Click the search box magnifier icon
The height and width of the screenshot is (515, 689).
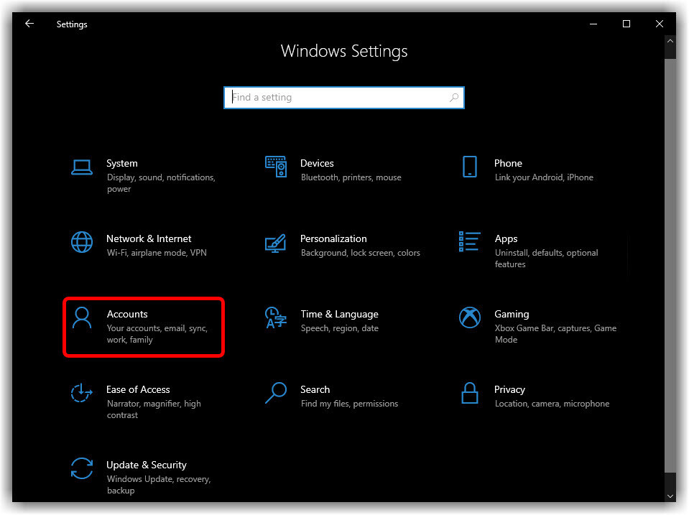(454, 98)
